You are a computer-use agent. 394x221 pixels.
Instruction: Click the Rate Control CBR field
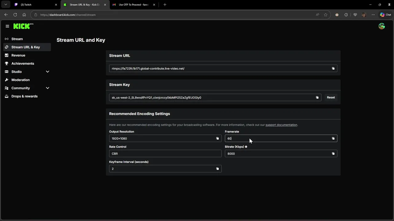click(165, 153)
